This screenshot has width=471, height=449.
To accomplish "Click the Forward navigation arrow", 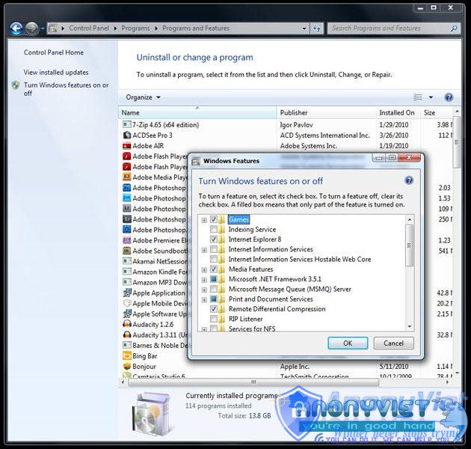I will (31, 28).
